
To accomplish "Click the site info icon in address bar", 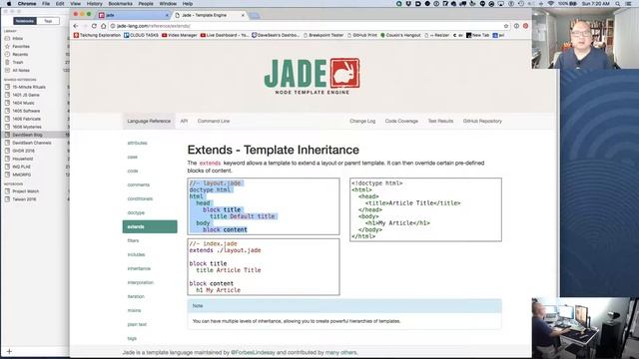I will click(113, 26).
